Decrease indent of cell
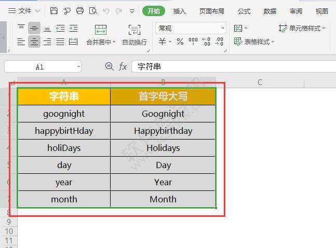Viewport: 336px width, 248px height. pyautogui.click(x=60, y=28)
